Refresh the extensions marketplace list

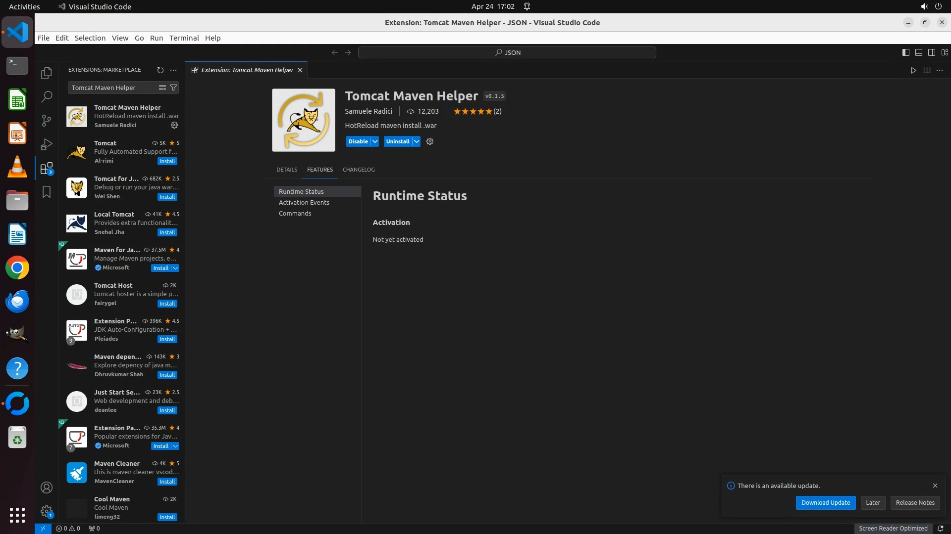(x=160, y=70)
